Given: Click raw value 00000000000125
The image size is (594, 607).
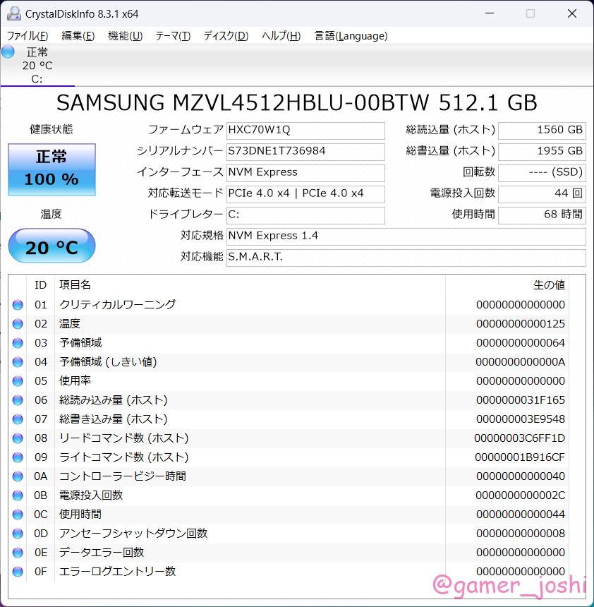Looking at the screenshot, I should [521, 324].
